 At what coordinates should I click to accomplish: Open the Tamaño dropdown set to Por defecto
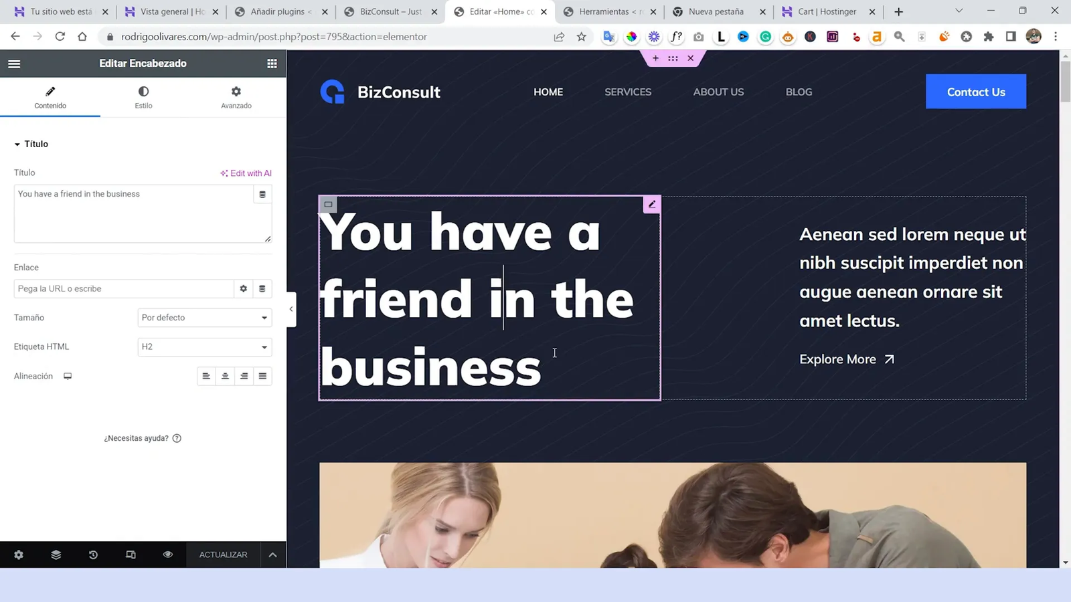204,317
